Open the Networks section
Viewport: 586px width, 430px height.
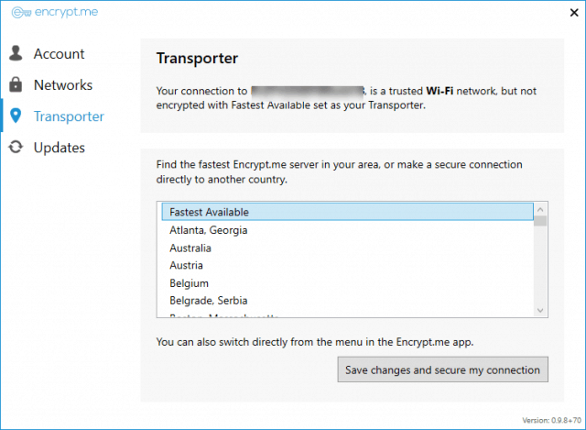(x=63, y=85)
